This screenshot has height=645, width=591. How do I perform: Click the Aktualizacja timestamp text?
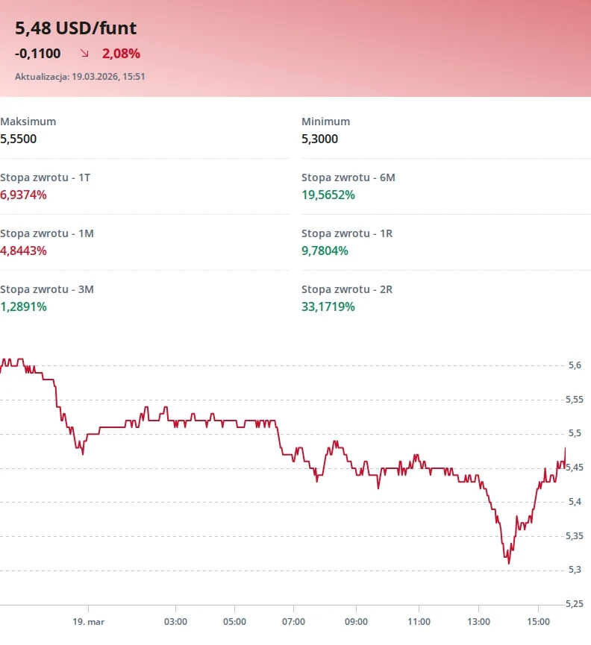[80, 76]
